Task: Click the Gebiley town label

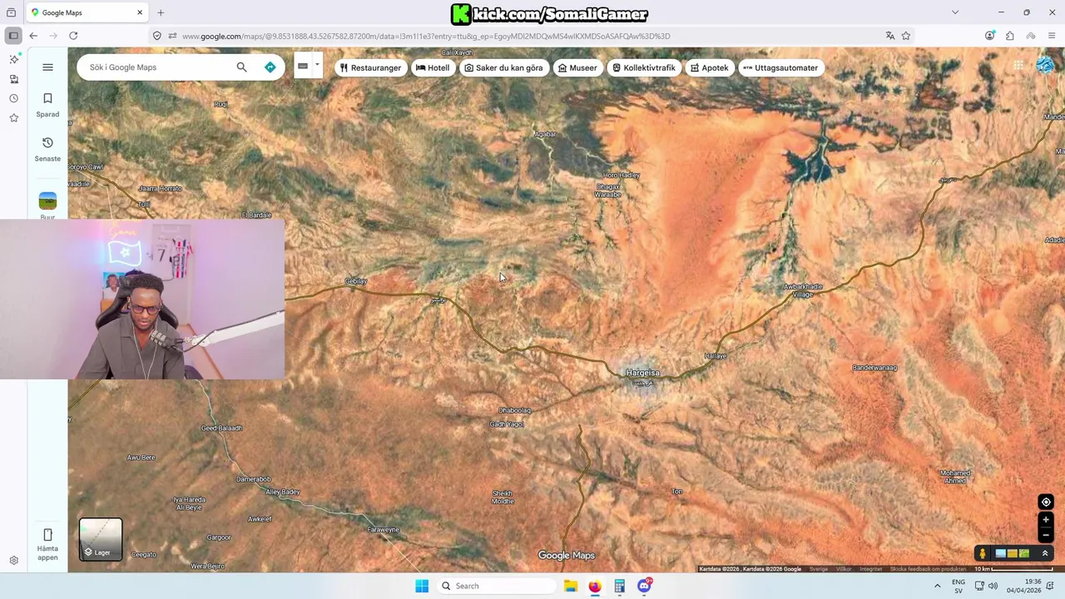Action: point(356,281)
